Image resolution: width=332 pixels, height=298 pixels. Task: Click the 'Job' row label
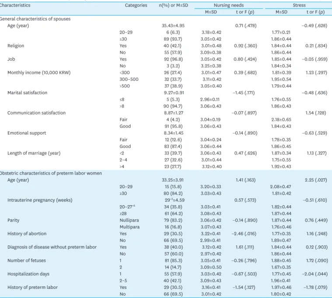(x=11, y=59)
